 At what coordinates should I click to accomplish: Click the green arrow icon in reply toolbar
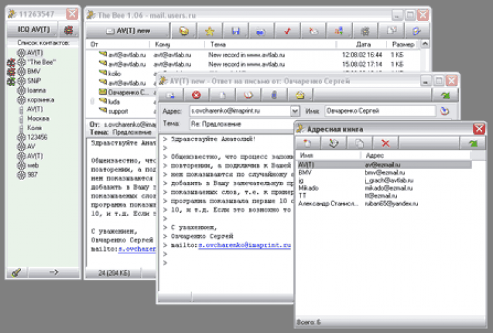click(x=446, y=95)
